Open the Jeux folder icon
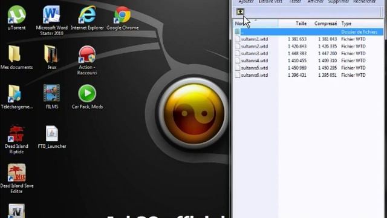This screenshot has width=387, height=218. coord(51,58)
